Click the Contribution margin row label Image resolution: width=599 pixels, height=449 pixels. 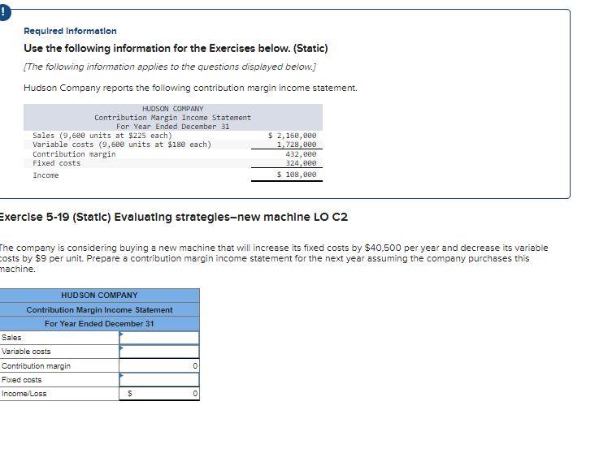point(37,366)
